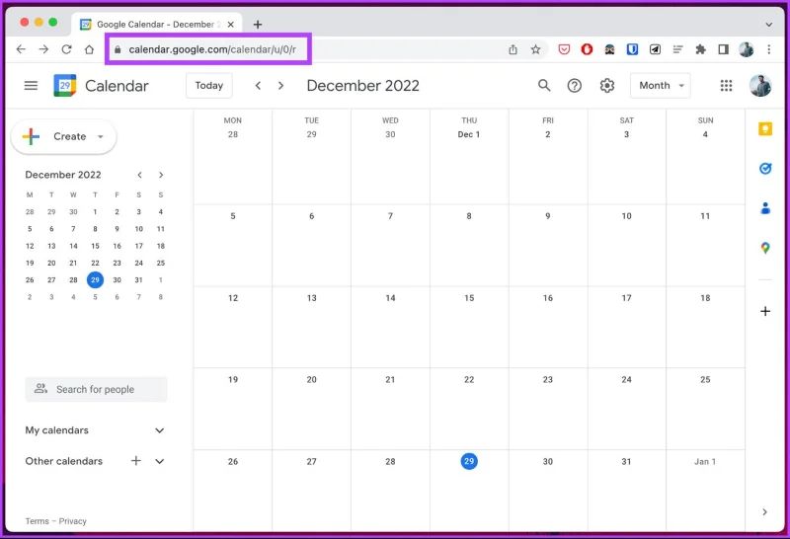The image size is (790, 539).
Task: Open a new browser tab
Action: [x=258, y=24]
